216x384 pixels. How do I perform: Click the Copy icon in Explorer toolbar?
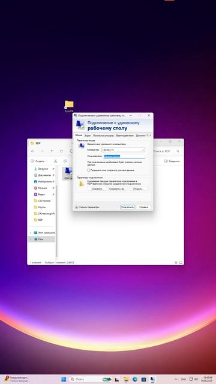coord(65,161)
